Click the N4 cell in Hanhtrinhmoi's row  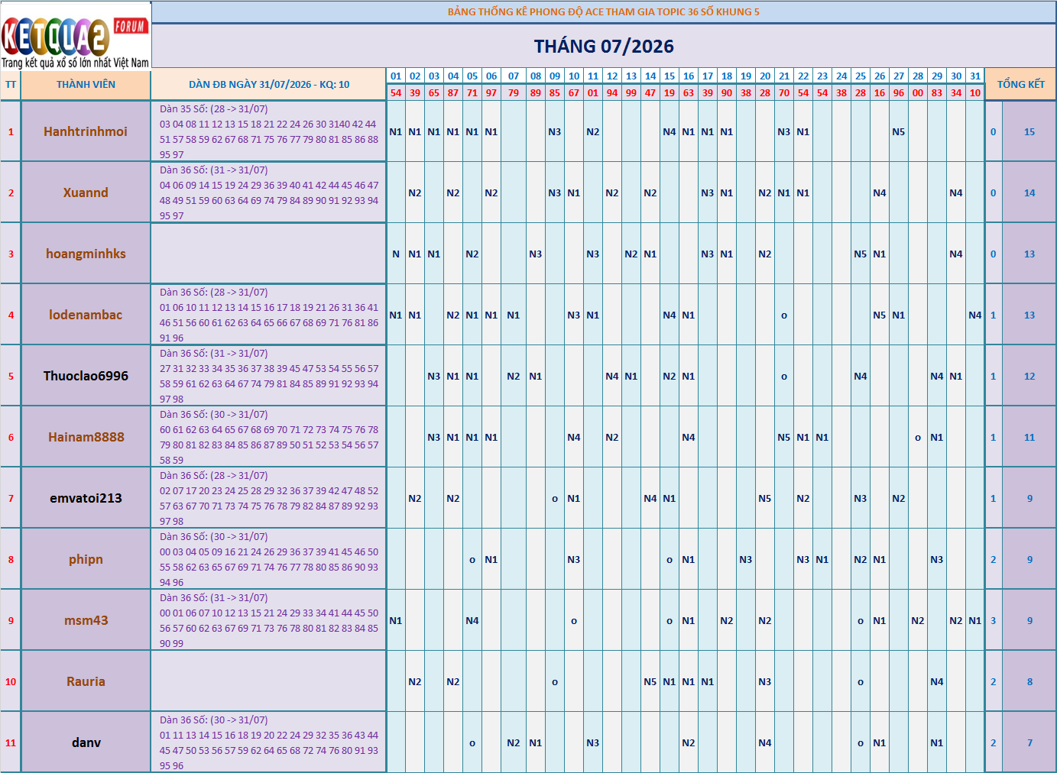(x=670, y=131)
